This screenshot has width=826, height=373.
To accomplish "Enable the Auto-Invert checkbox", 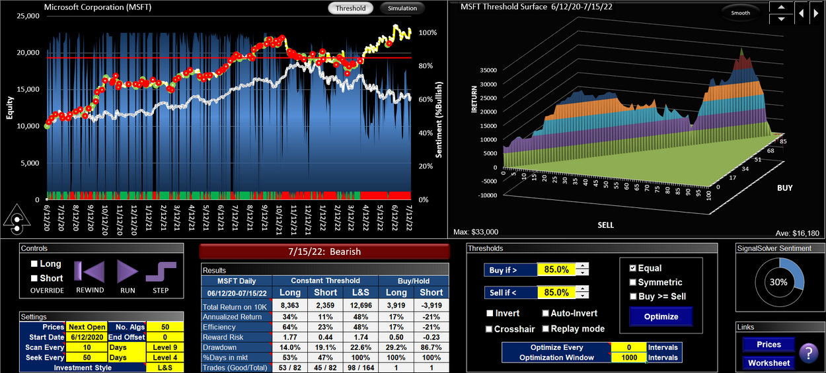I will point(546,314).
